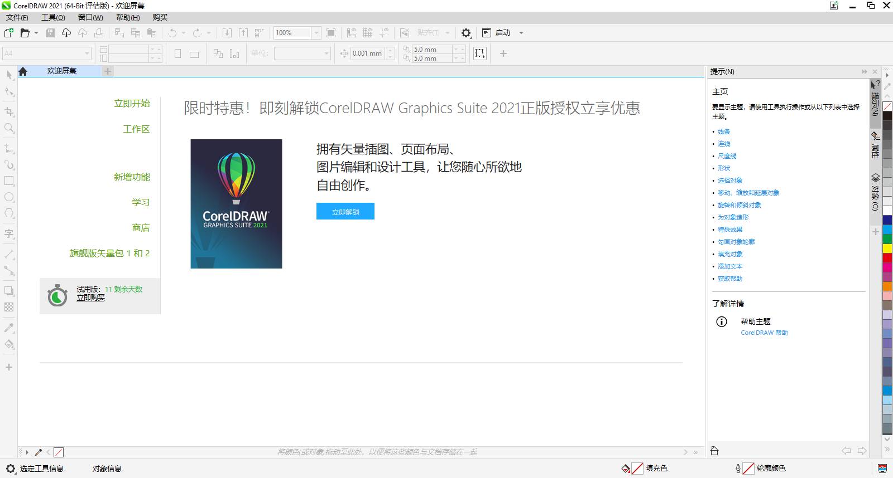Pick the red swatch in color palette
893x478 pixels.
887,258
